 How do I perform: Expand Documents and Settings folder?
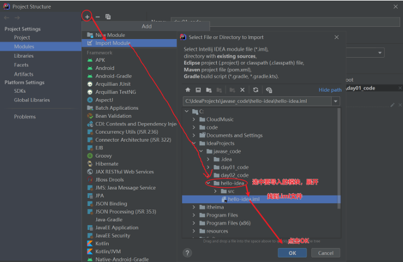(x=194, y=135)
